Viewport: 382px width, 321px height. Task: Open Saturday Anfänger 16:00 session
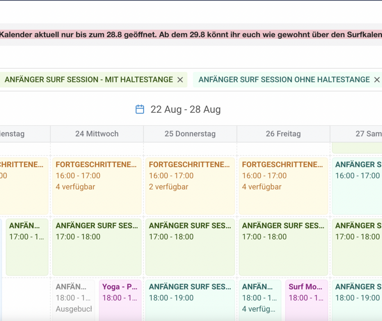[357, 186]
